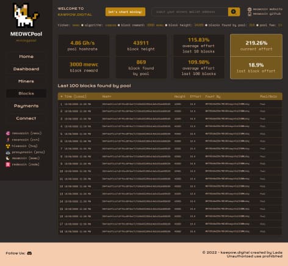Click the yellow hivecoin coin icon
The width and height of the screenshot is (288, 266).
[8, 146]
